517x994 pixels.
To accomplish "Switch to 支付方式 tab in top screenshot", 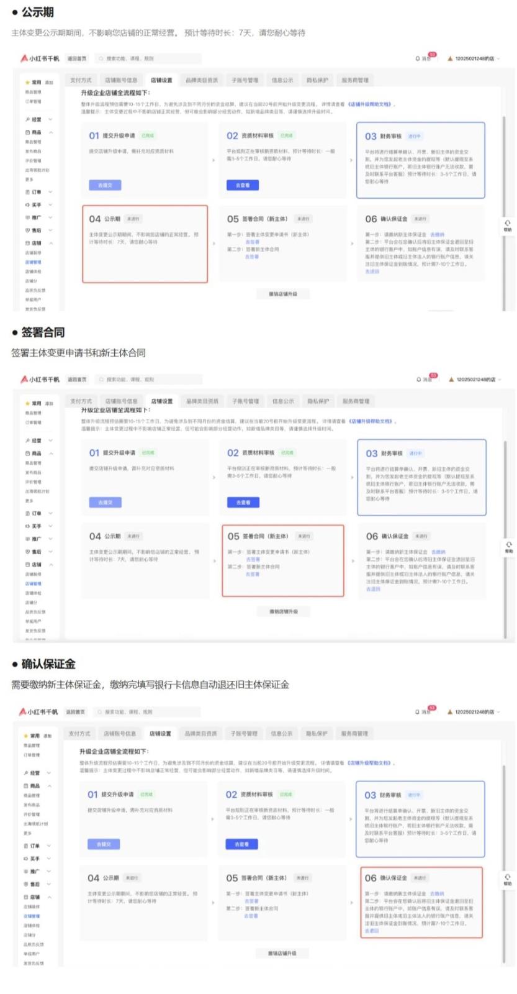I will coord(81,80).
